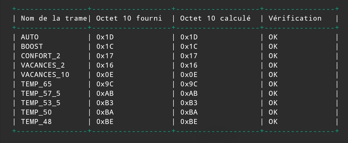Click the "Octet 10 fourni" column header
The width and height of the screenshot is (348, 143).
point(129,18)
